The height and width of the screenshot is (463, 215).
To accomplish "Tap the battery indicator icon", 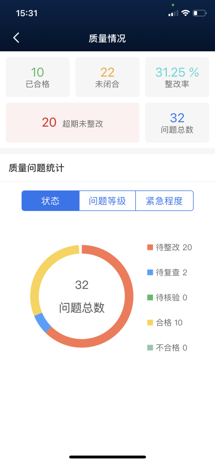I will tap(200, 13).
